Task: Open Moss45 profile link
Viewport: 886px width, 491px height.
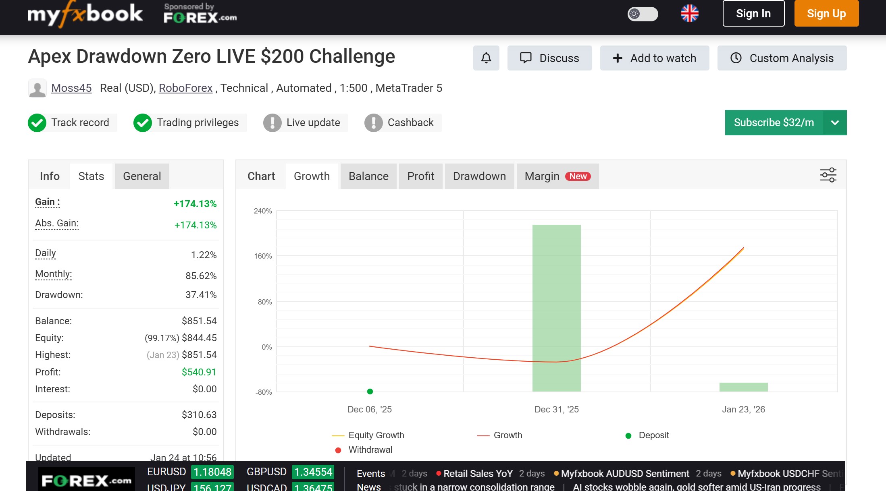Action: (71, 88)
